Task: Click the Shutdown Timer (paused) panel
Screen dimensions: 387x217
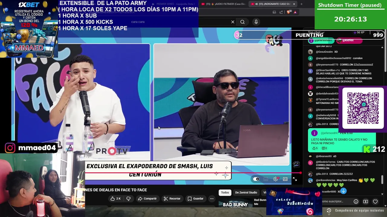Action: (x=351, y=14)
